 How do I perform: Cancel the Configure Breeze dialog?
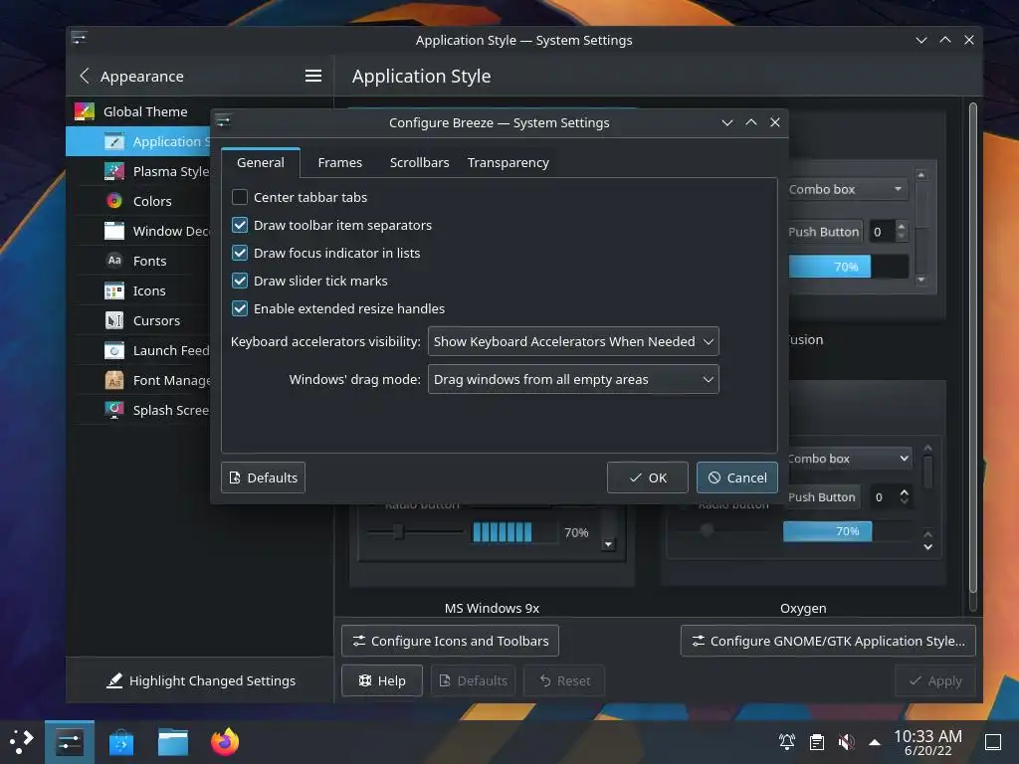coord(737,477)
